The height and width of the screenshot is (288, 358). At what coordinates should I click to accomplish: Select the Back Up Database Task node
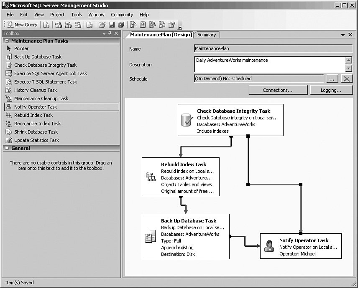186,237
